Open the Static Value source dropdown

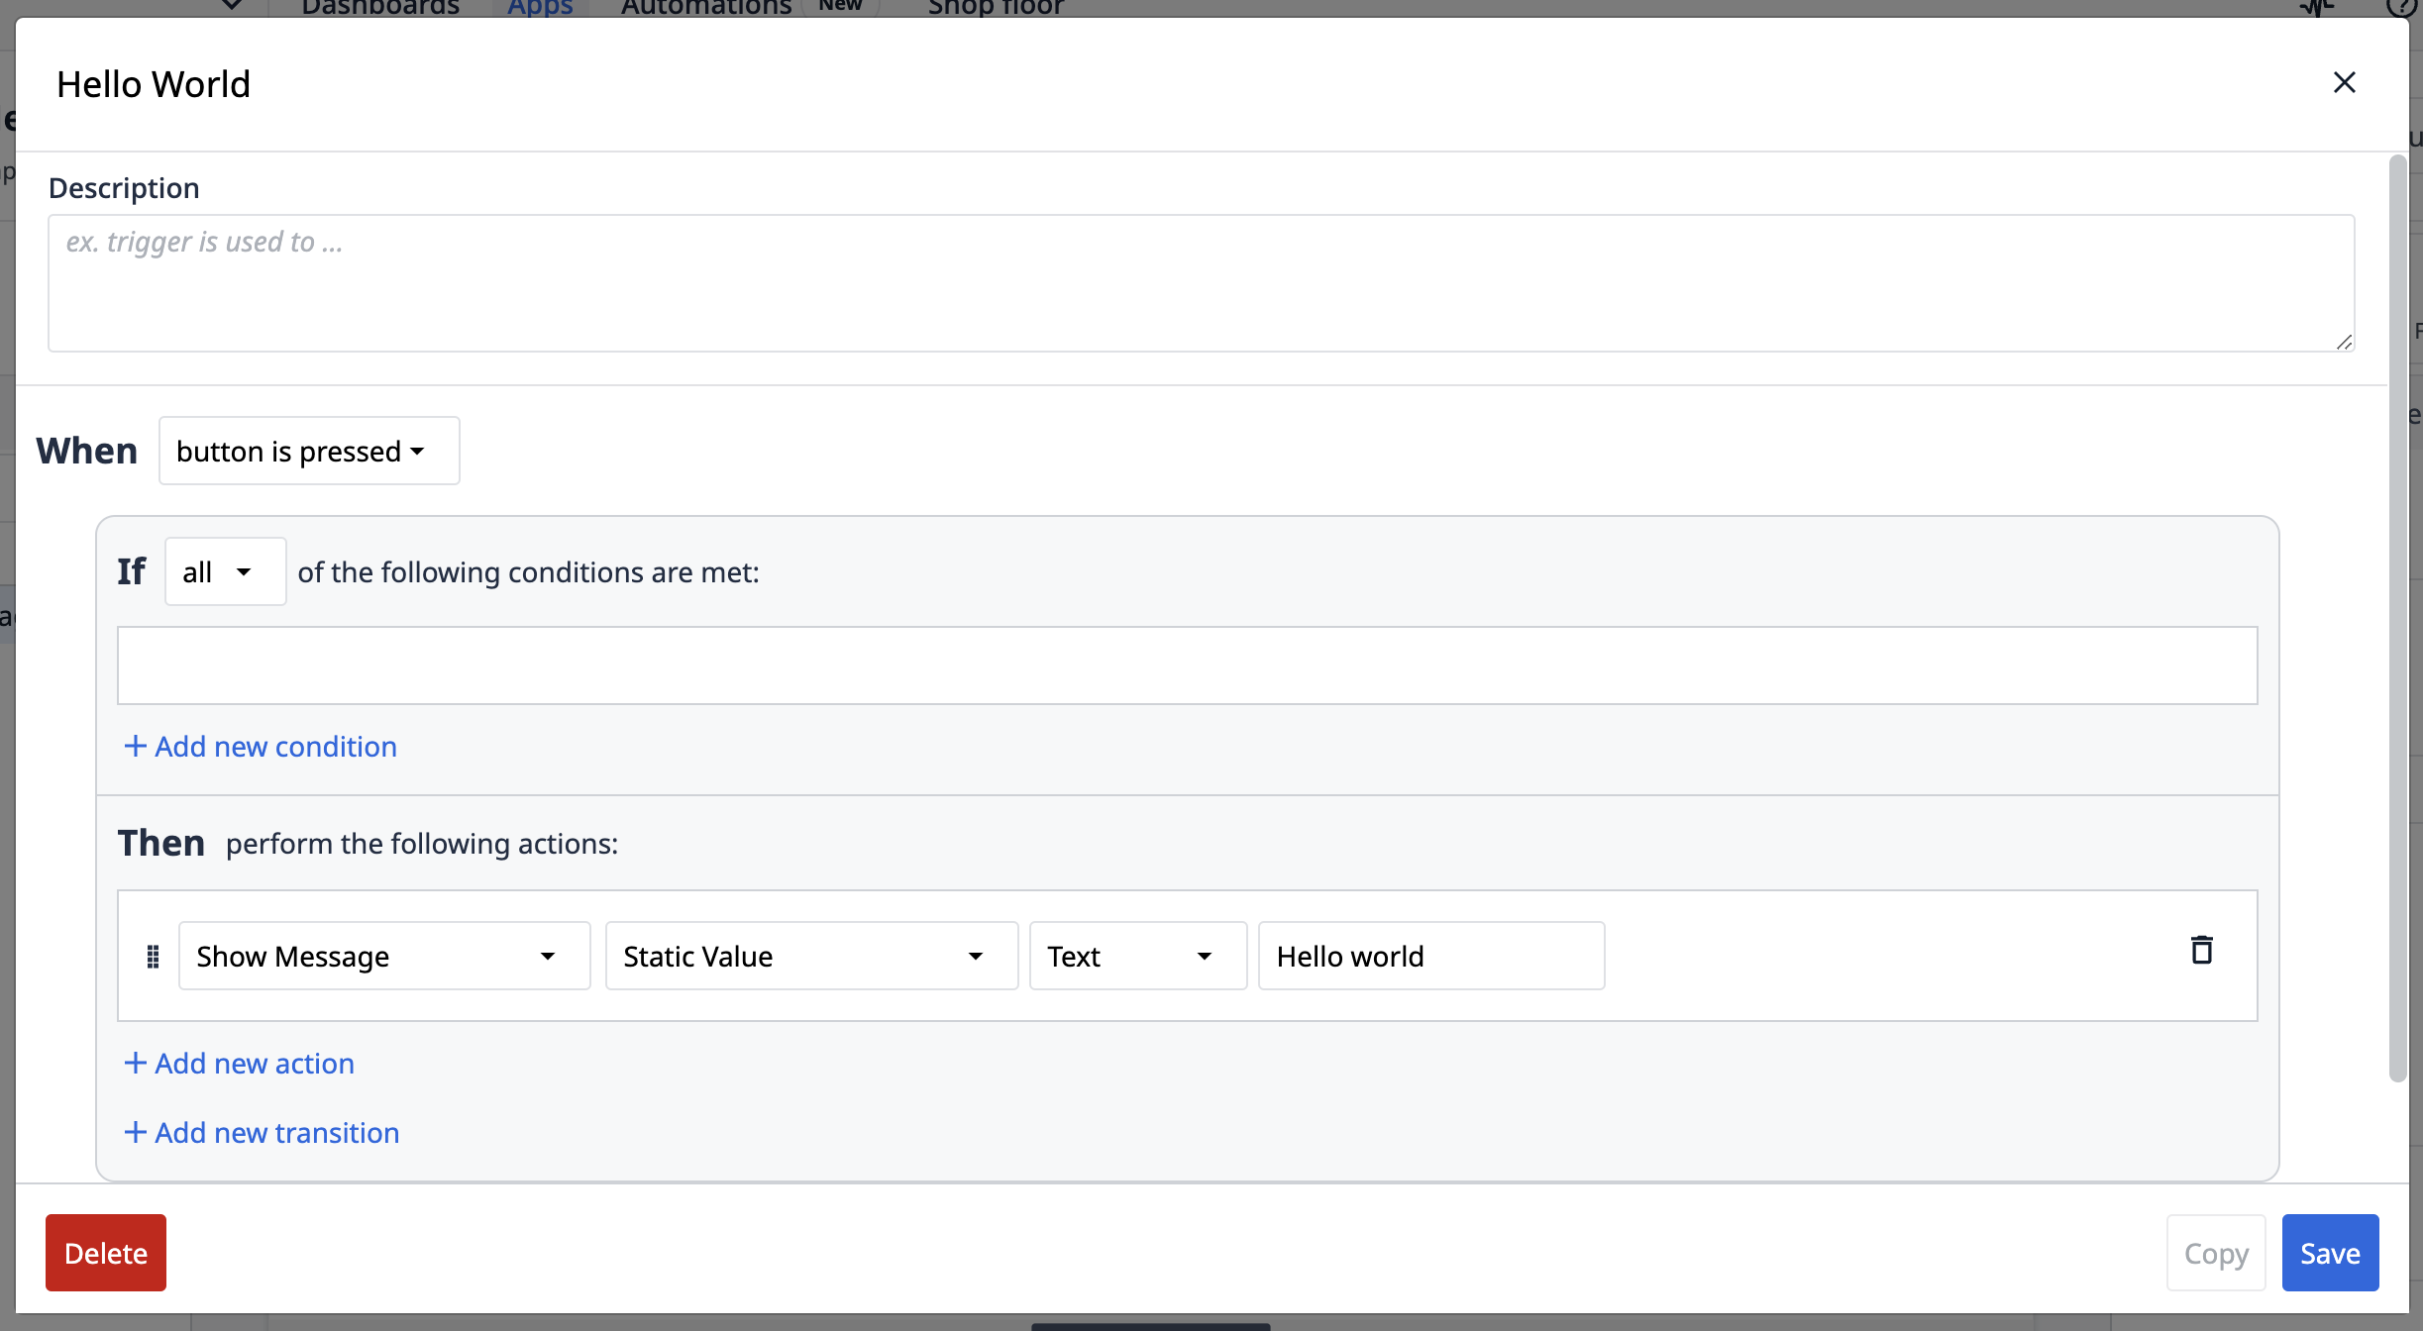pos(809,956)
